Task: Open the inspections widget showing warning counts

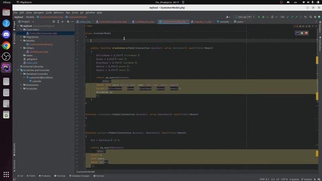Action: pyautogui.click(x=302, y=26)
